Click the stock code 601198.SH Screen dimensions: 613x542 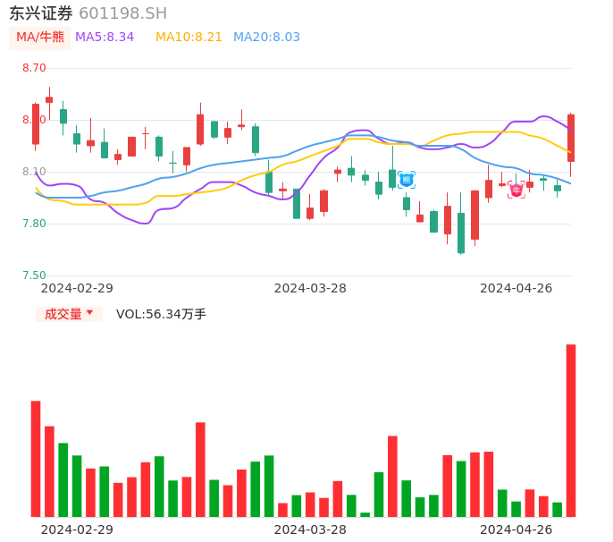point(122,13)
